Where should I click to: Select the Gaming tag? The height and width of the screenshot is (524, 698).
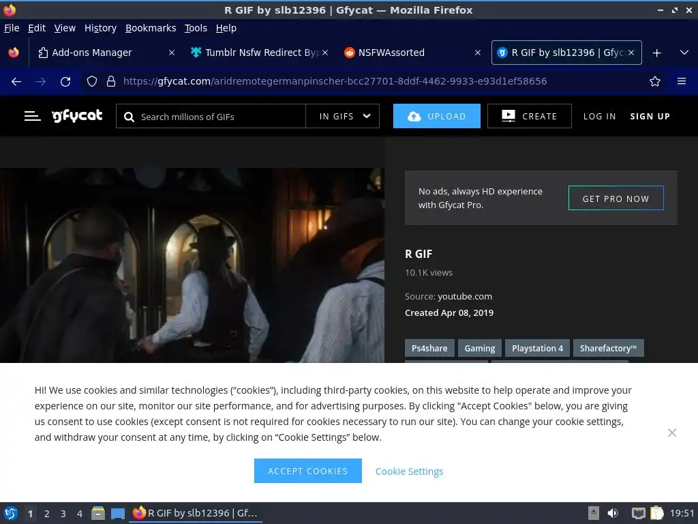[x=480, y=348]
